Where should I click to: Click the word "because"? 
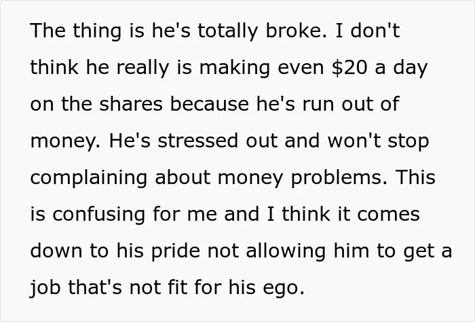[209, 104]
